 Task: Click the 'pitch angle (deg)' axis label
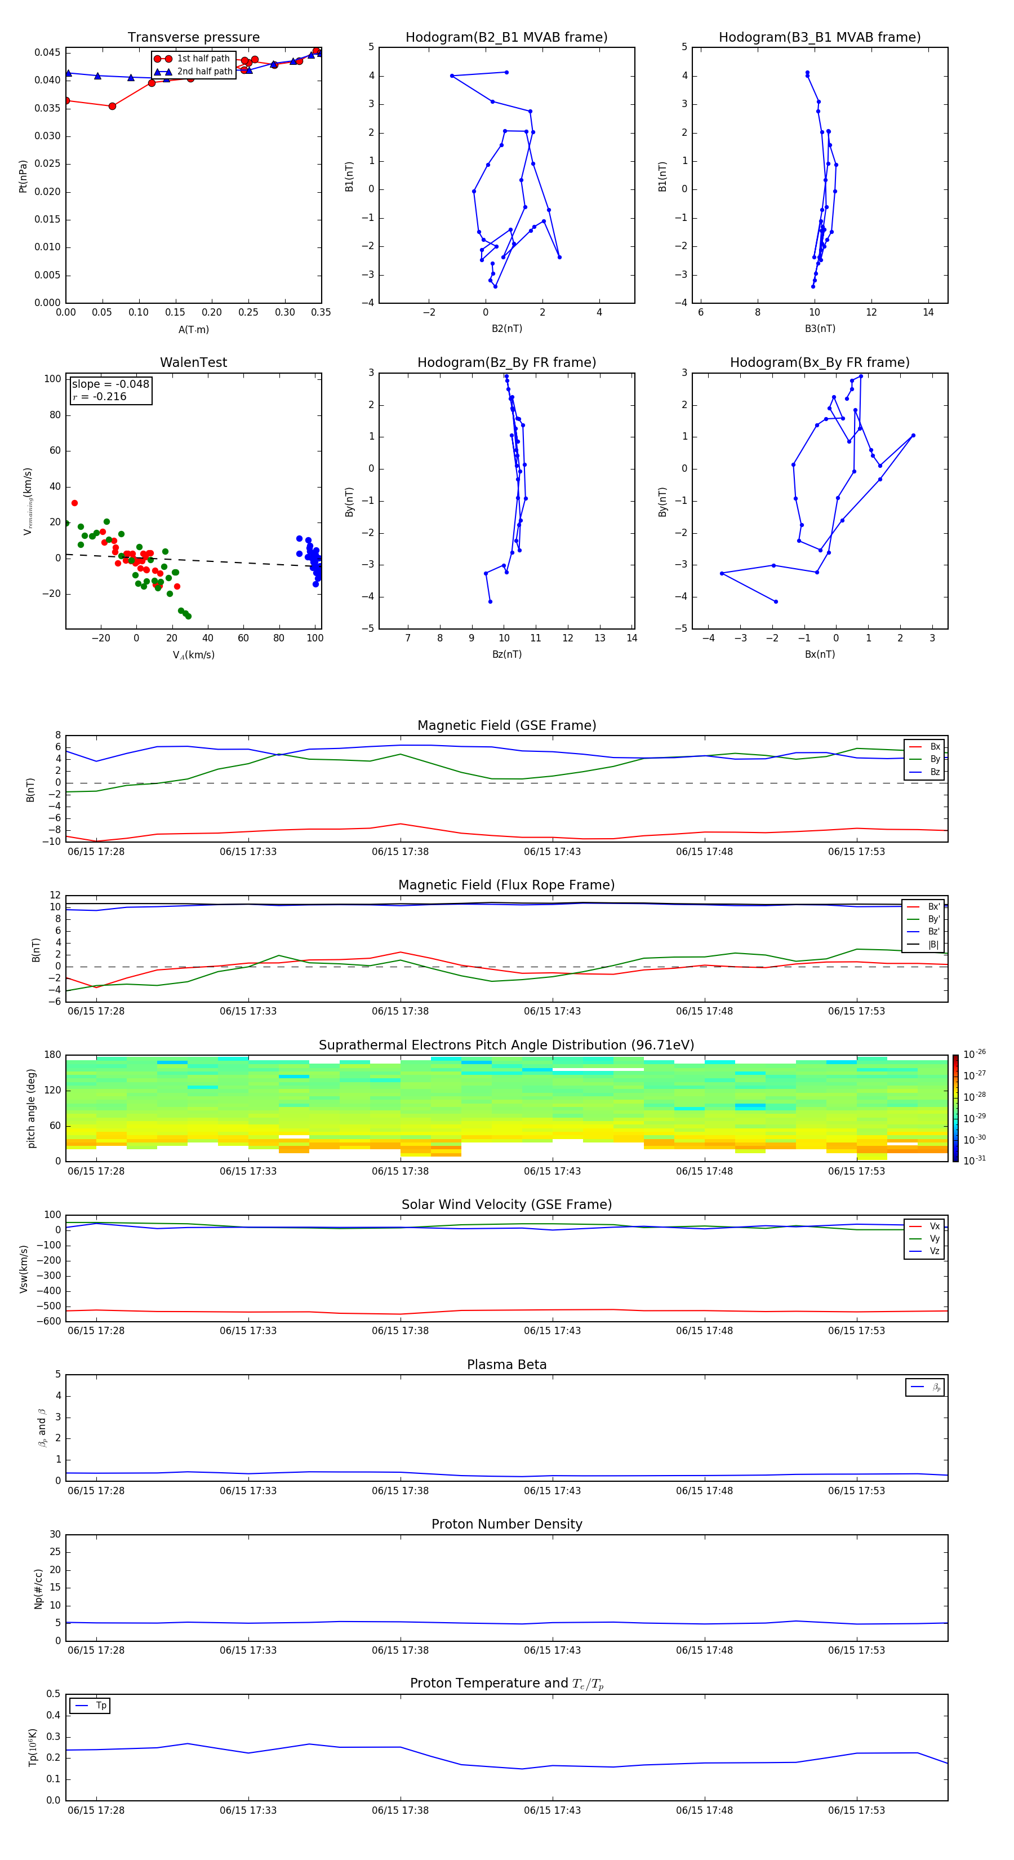pyautogui.click(x=31, y=1108)
